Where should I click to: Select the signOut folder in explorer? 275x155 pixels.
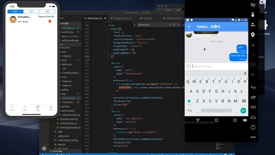(x=64, y=106)
